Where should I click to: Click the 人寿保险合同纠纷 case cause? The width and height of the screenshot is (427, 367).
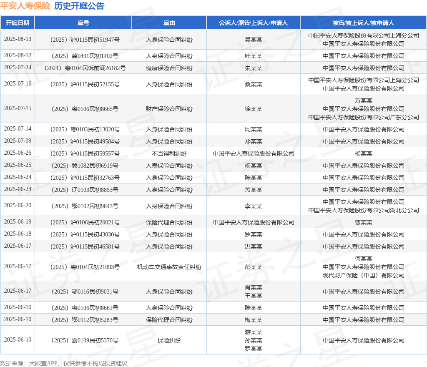[169, 166]
